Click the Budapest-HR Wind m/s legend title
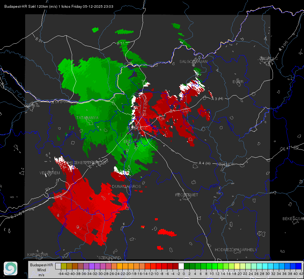This screenshot has width=304, height=279. coord(41,270)
